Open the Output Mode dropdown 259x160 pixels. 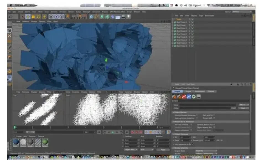(206, 151)
